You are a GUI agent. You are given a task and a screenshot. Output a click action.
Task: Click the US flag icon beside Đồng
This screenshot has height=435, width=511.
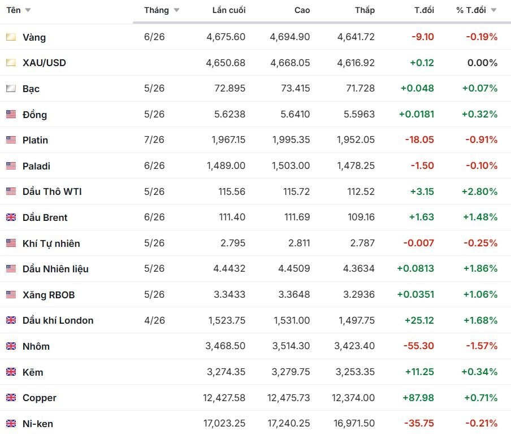point(11,115)
